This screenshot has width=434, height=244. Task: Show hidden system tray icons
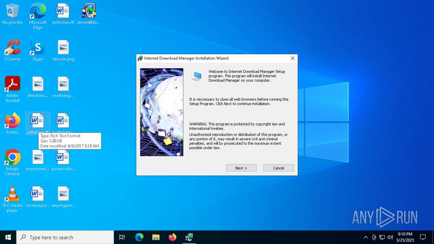point(366,237)
